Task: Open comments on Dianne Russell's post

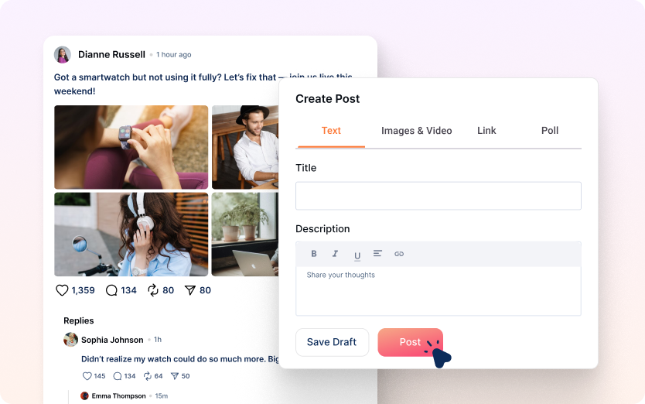Action: [x=111, y=290]
